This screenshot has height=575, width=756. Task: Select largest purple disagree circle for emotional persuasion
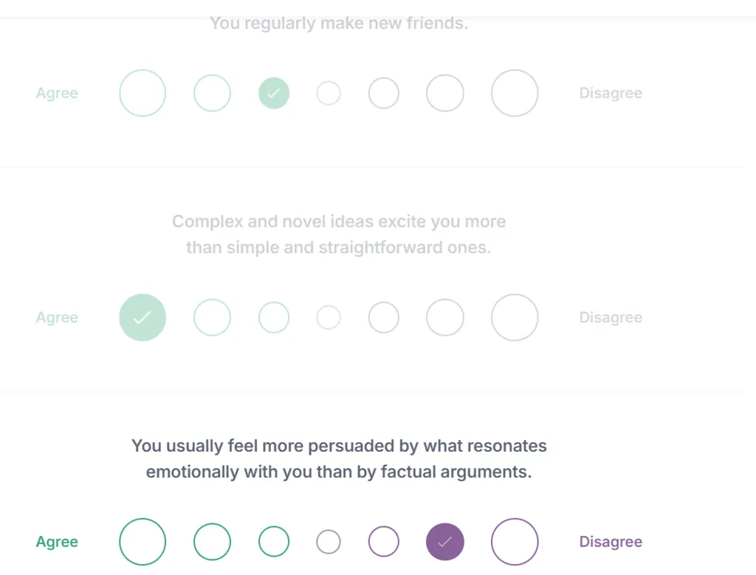[x=515, y=542]
